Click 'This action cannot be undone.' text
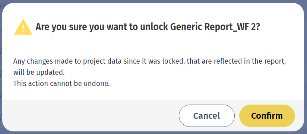The width and height of the screenshot is (307, 134). [61, 83]
